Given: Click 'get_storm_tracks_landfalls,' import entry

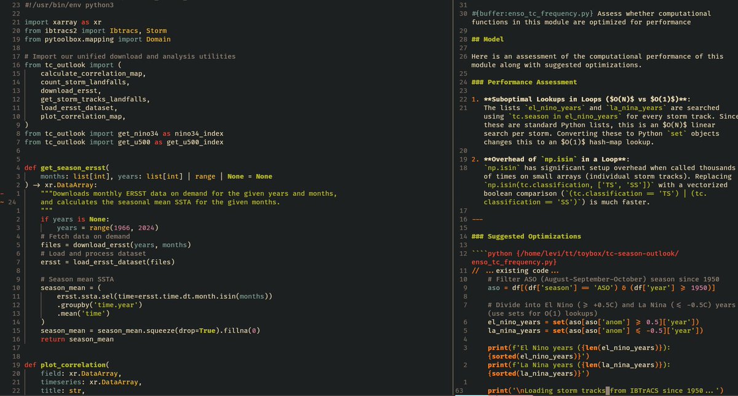Looking at the screenshot, I should point(95,99).
